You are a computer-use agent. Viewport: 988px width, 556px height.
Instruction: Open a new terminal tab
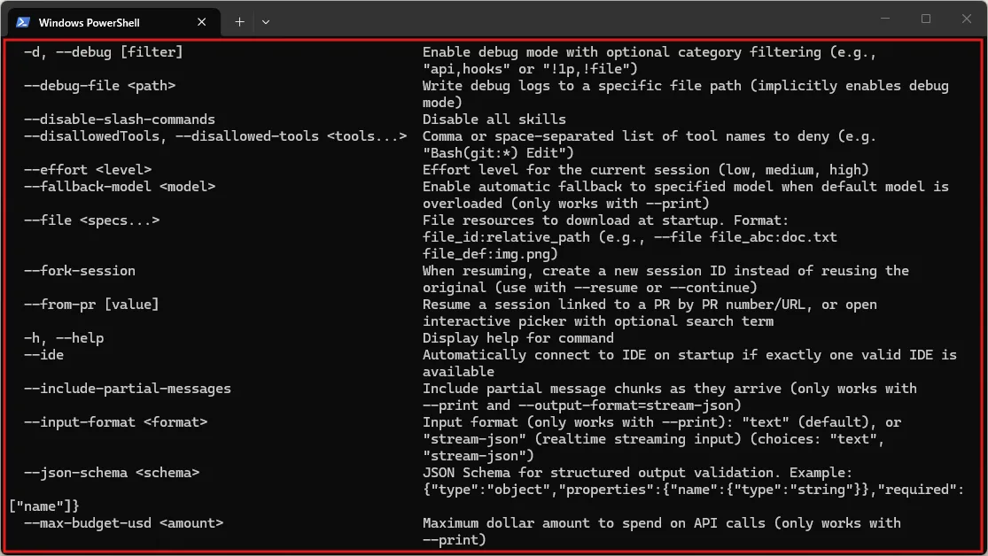239,22
